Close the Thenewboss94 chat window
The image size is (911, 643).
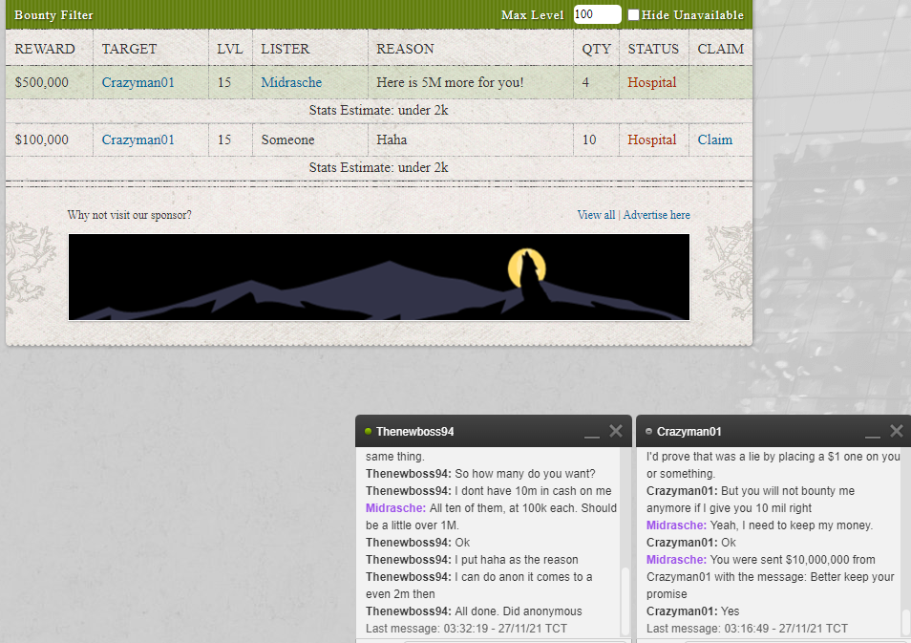click(x=615, y=431)
